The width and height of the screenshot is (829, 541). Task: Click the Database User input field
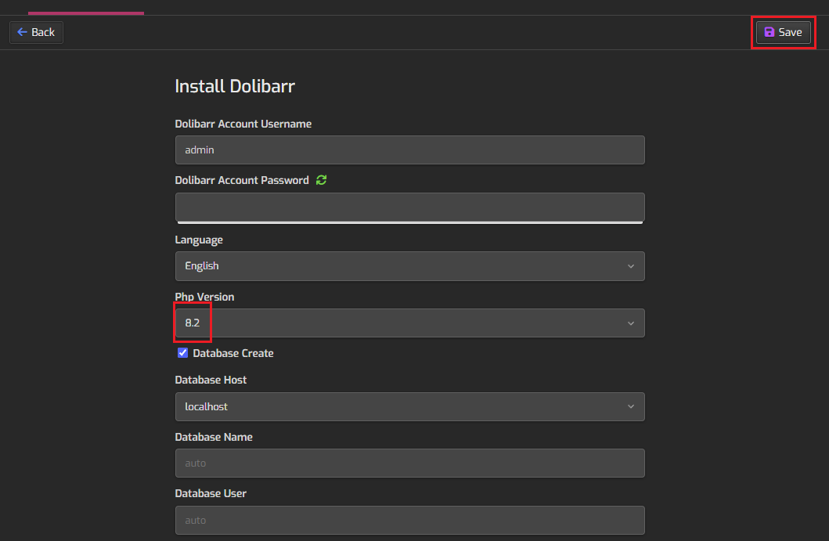coord(409,521)
